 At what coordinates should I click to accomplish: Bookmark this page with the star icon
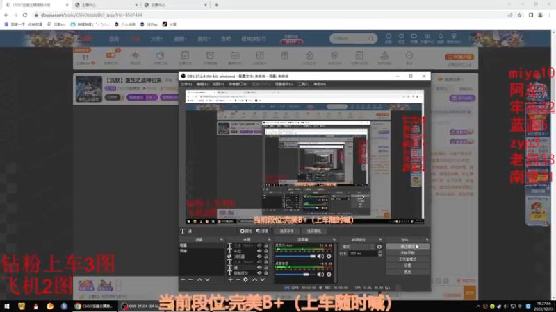pos(519,15)
